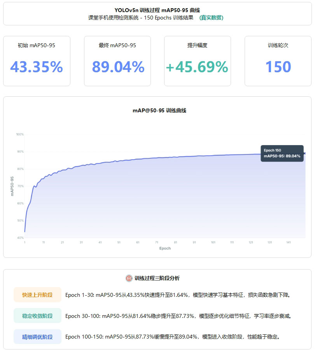Click the Epoch 1-30 description line
The image size is (315, 353).
click(x=178, y=295)
